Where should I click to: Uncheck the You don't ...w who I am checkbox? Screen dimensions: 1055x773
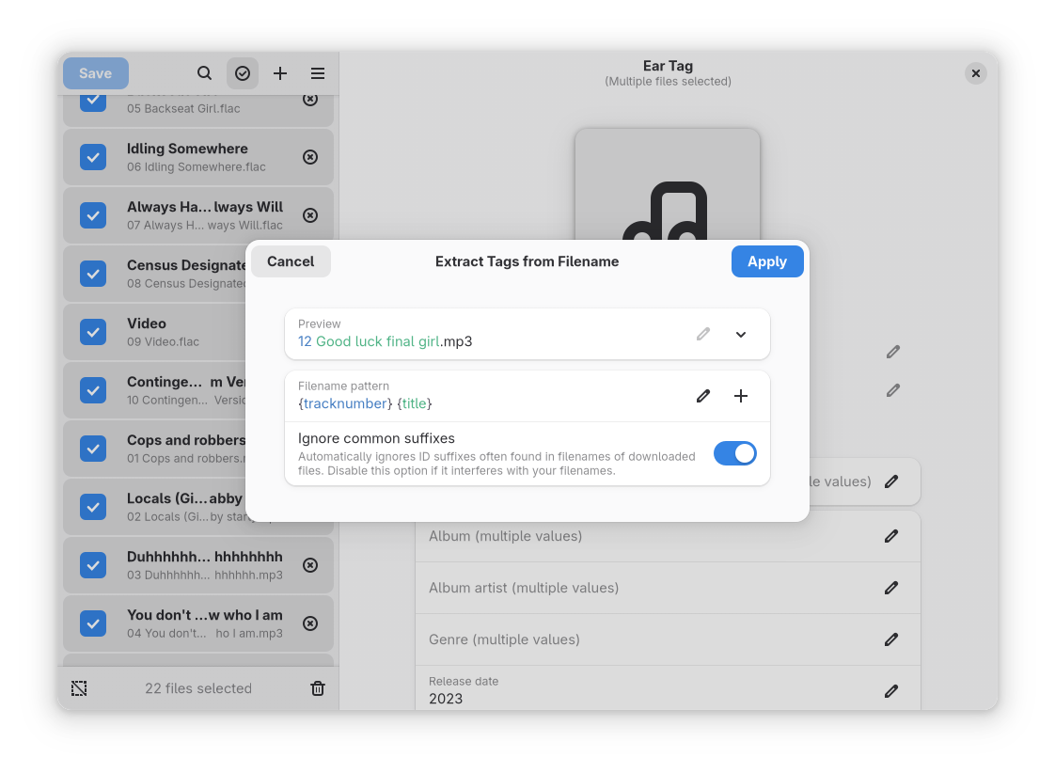coord(93,623)
